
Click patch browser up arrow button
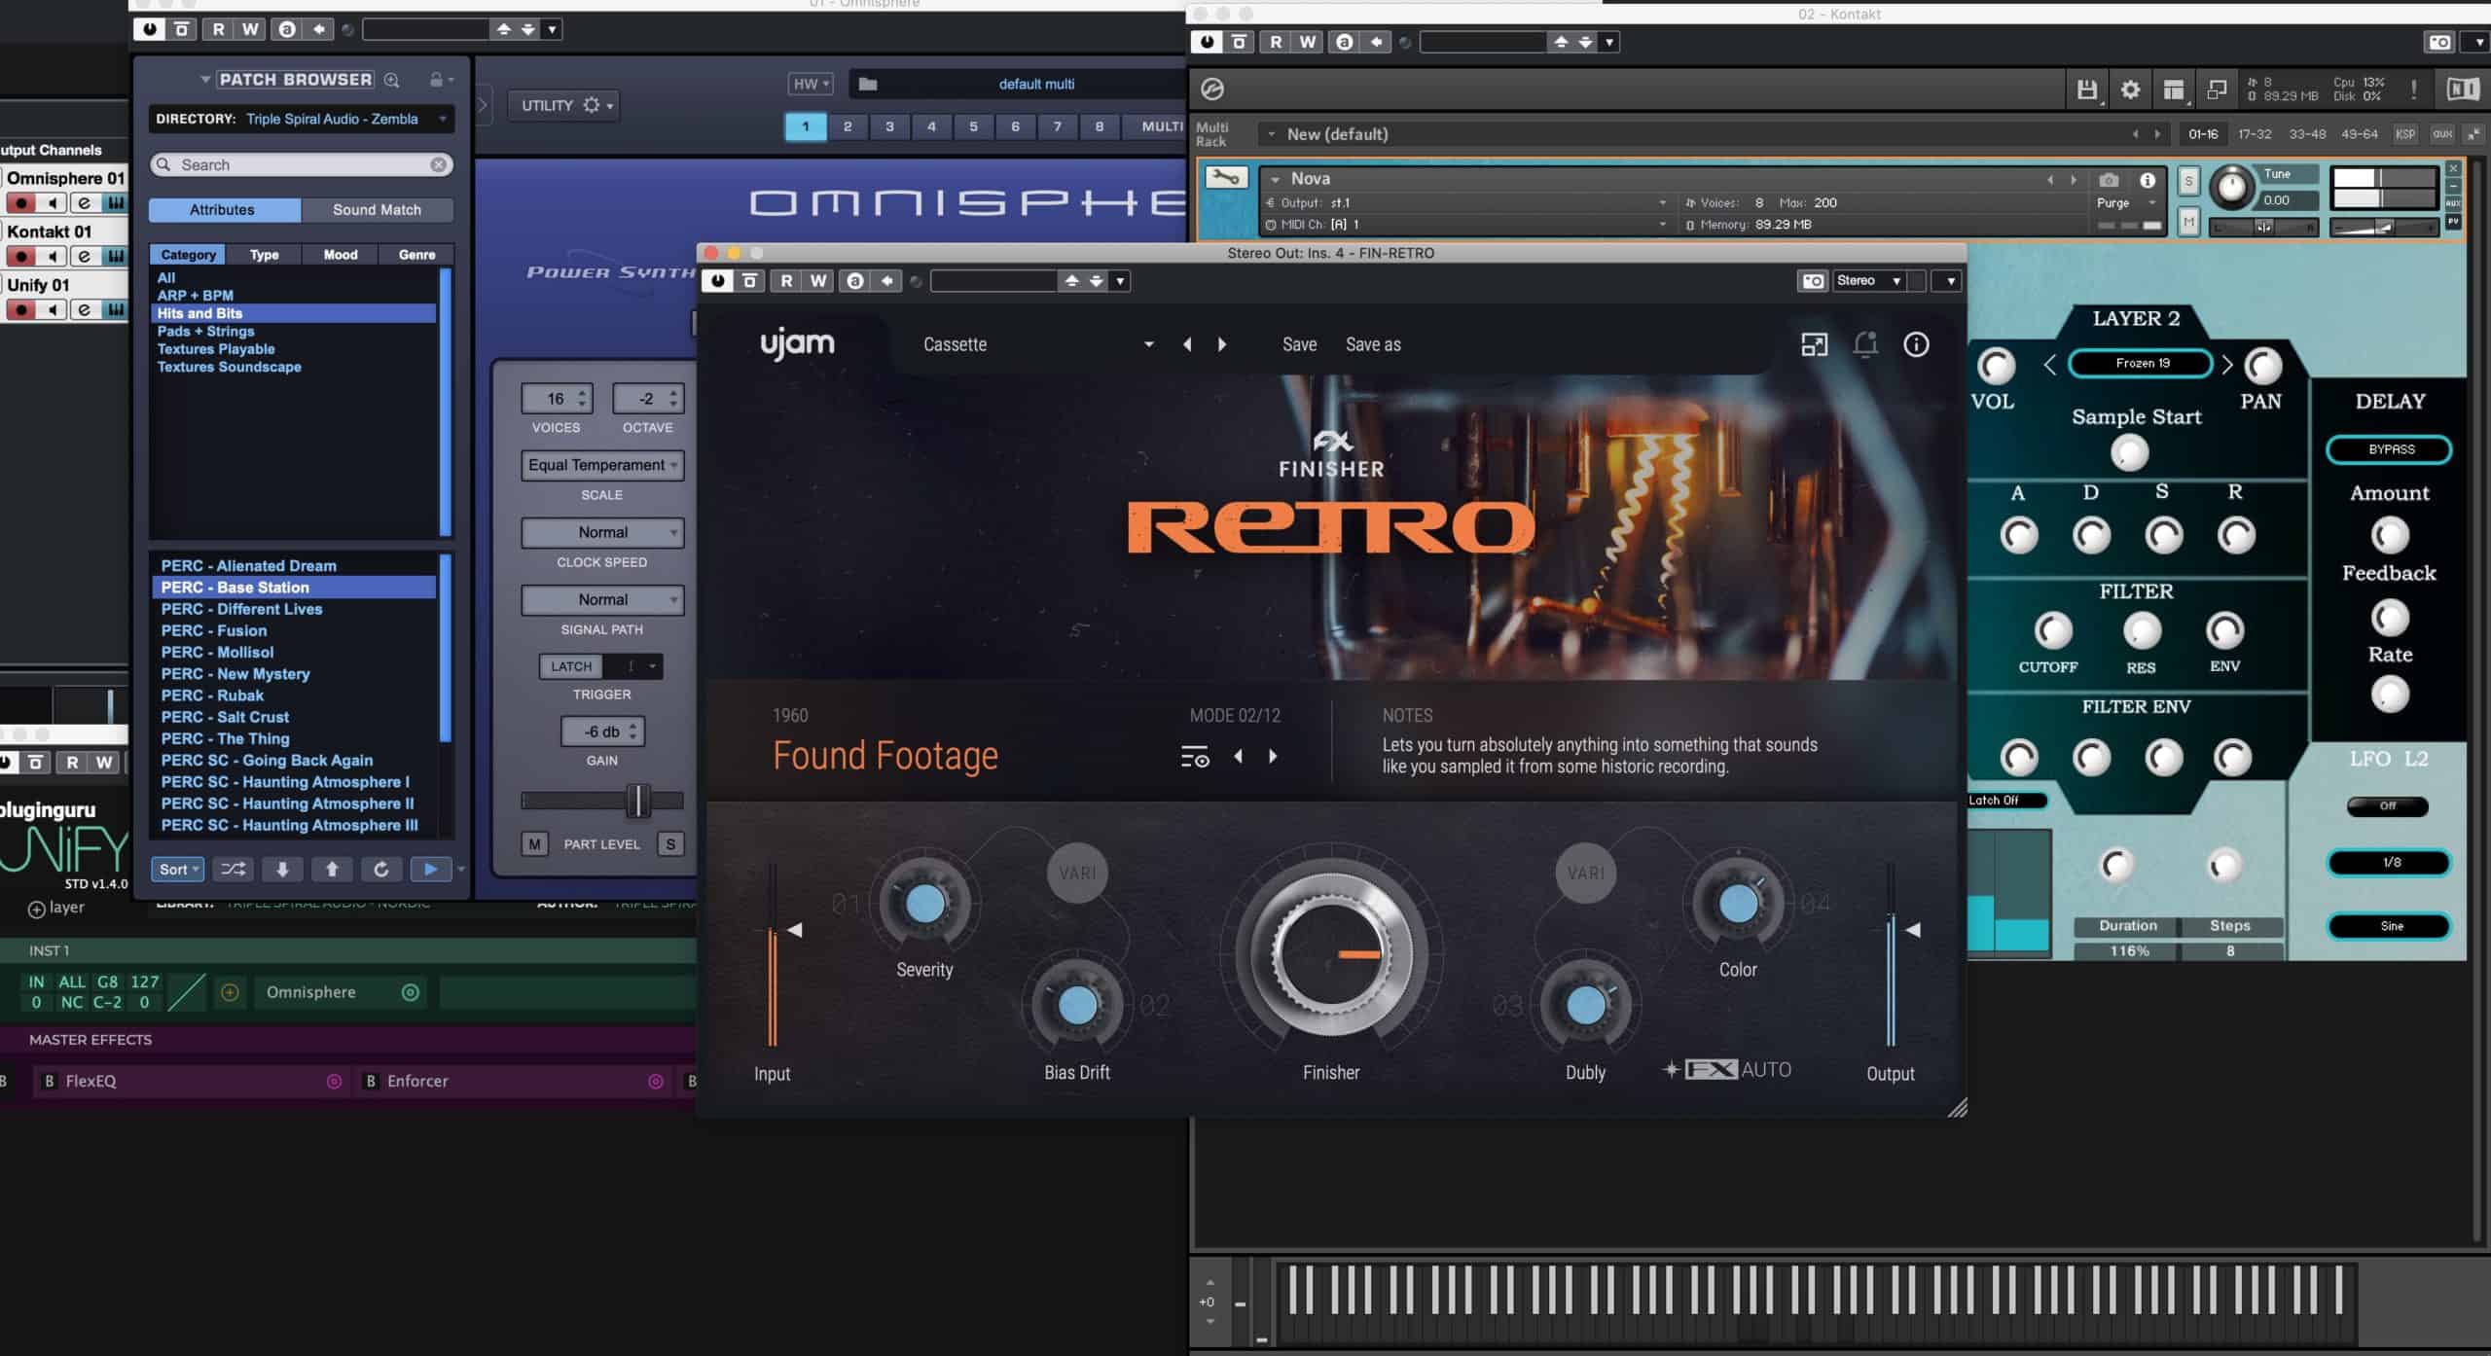[332, 869]
